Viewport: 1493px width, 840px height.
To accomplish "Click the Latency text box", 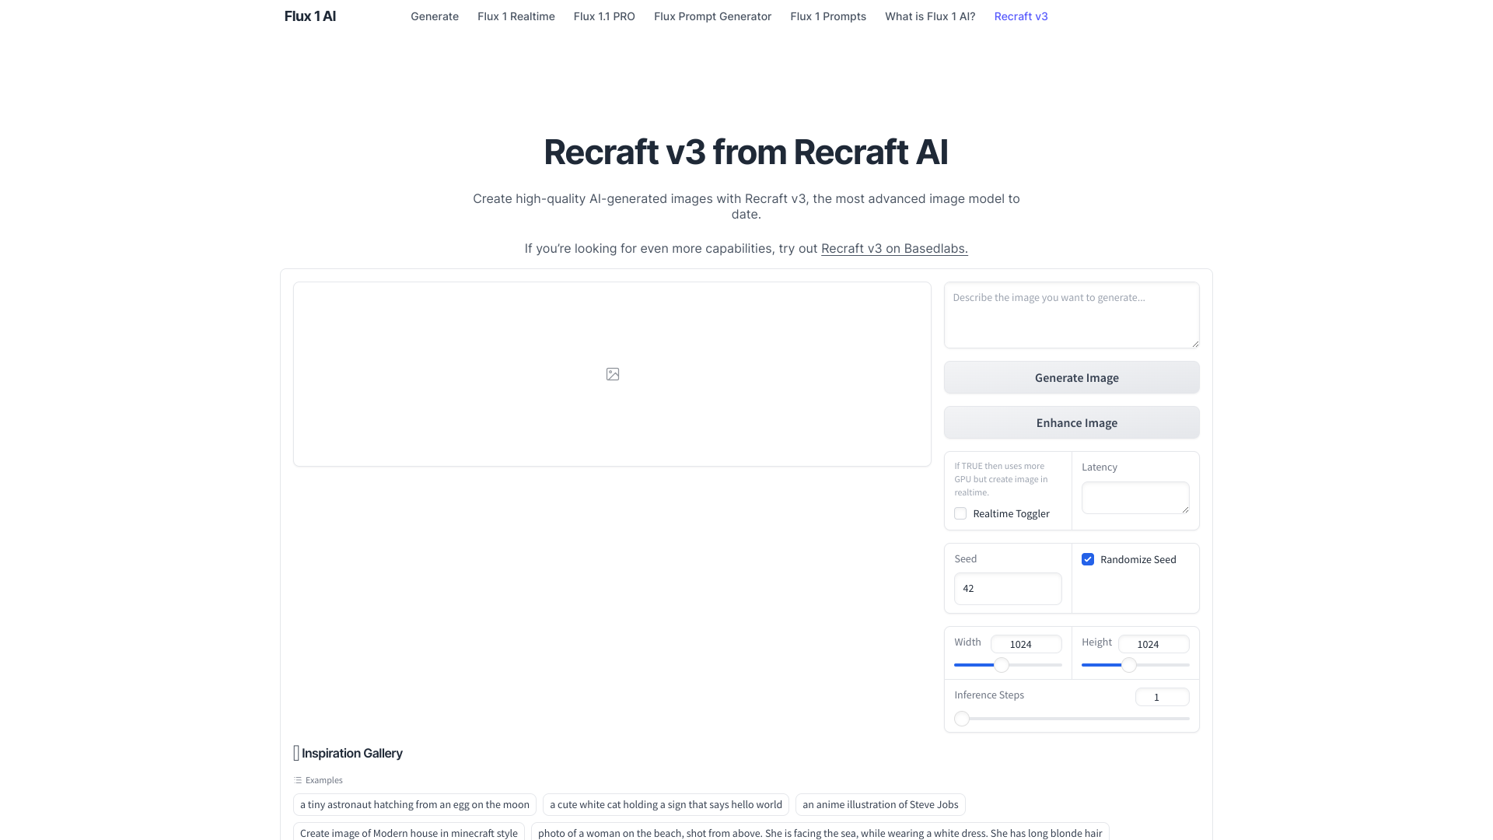I will [x=1135, y=498].
